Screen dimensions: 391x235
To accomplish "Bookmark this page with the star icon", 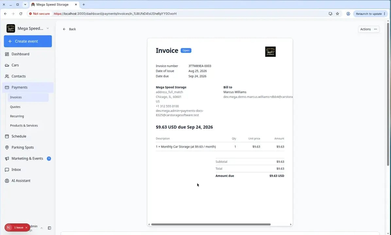I will point(337,14).
